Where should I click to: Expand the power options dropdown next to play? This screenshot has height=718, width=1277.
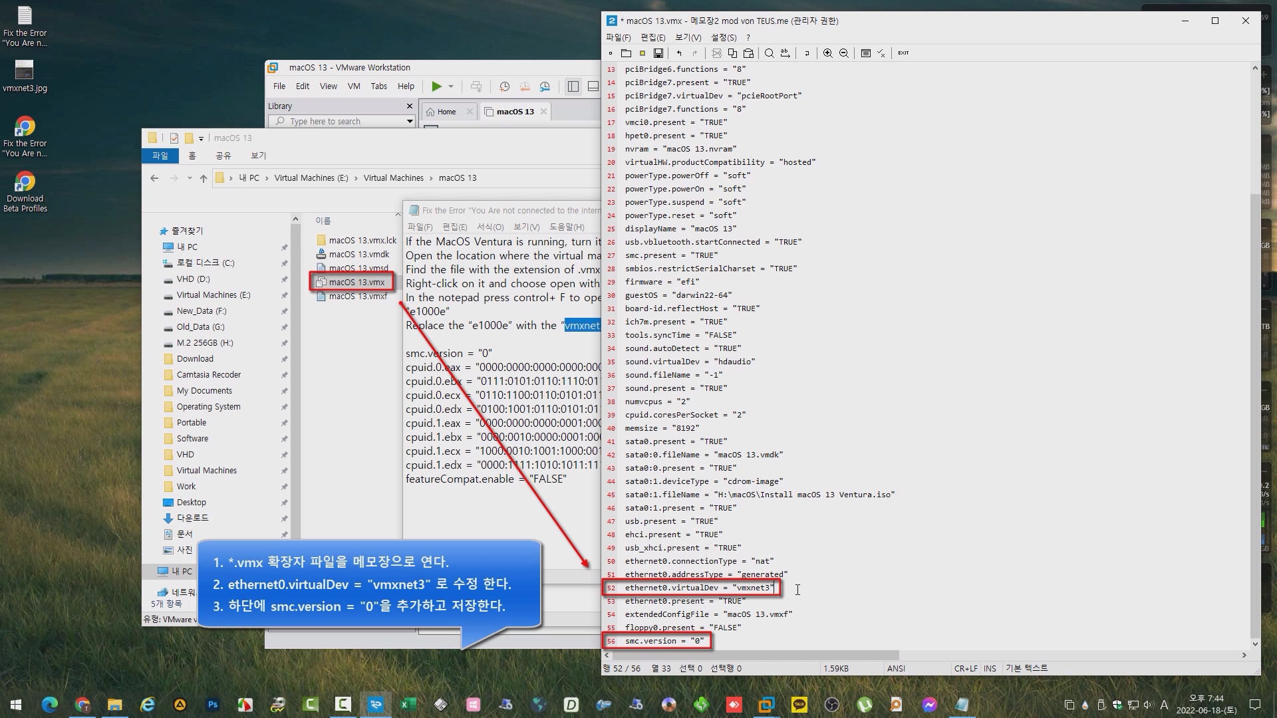click(451, 86)
